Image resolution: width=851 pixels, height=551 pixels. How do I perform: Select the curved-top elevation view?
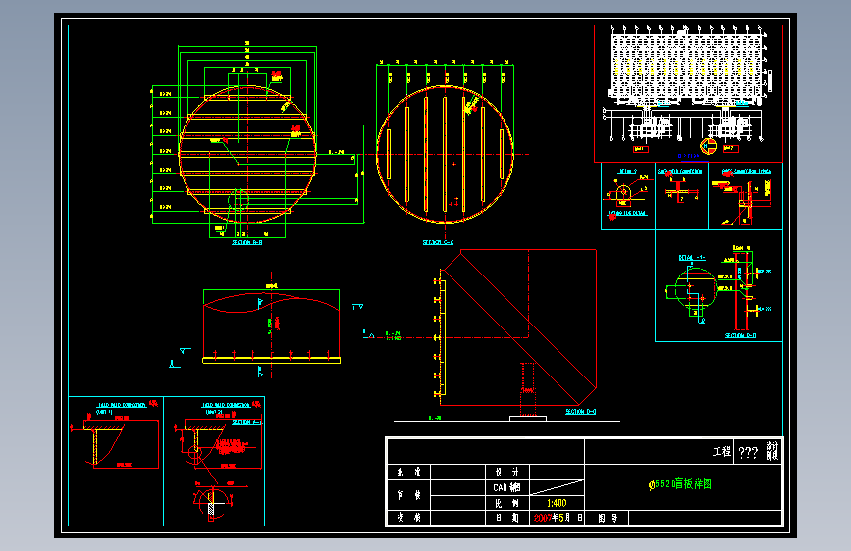[271, 328]
